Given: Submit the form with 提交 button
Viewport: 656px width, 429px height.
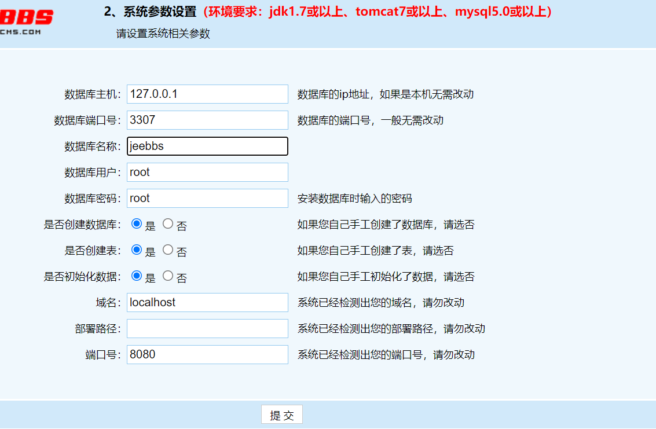Looking at the screenshot, I should click(282, 415).
